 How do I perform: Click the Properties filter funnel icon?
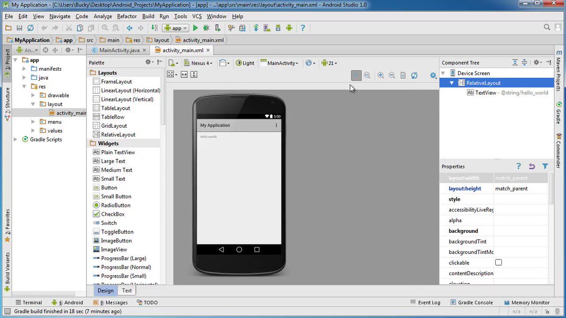pos(545,166)
